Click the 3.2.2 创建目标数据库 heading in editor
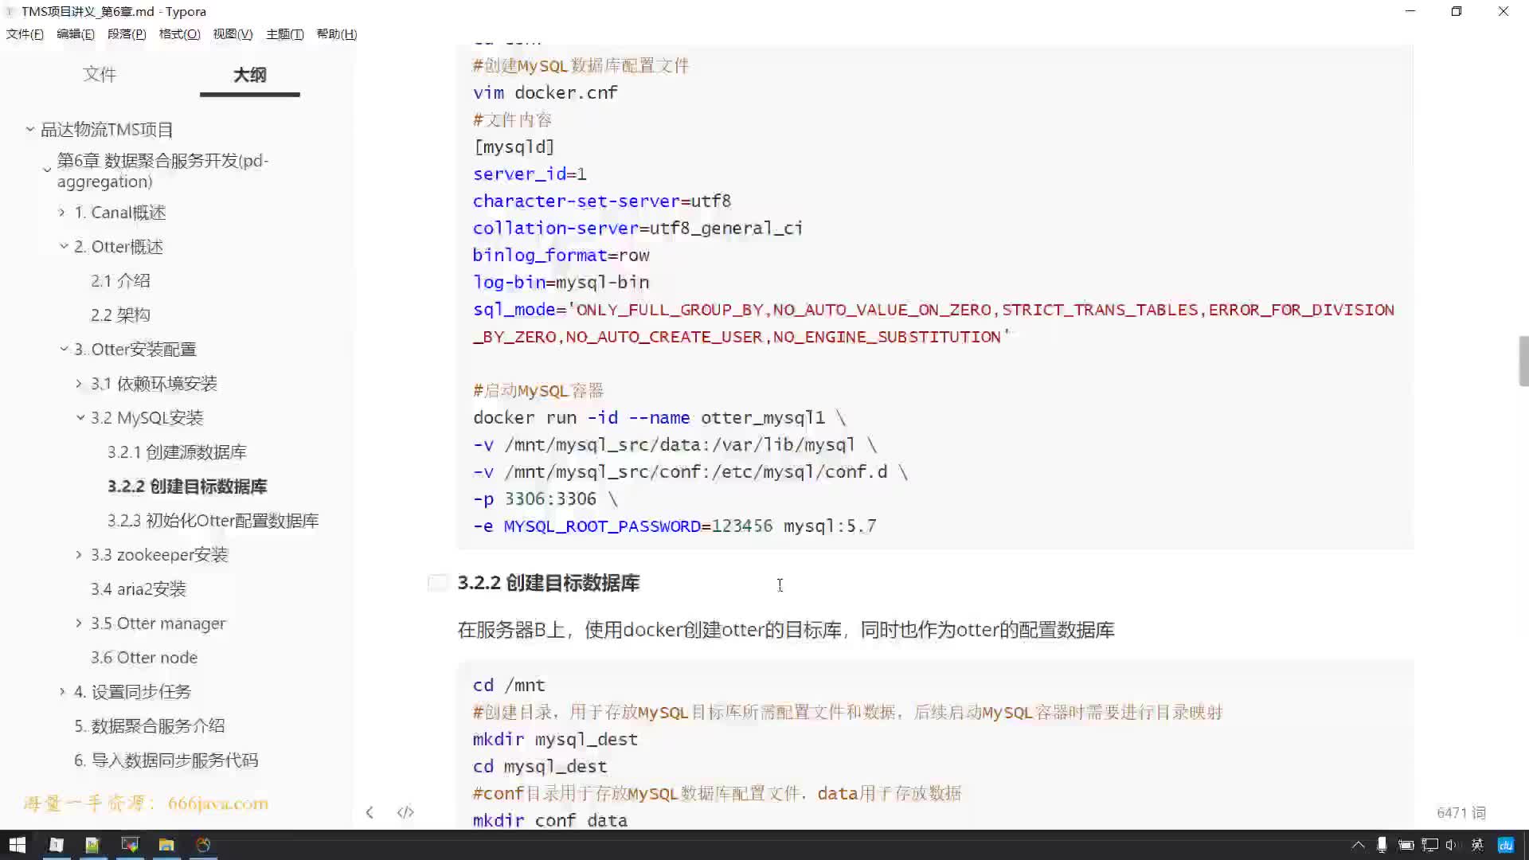1529x860 pixels. coord(548,583)
